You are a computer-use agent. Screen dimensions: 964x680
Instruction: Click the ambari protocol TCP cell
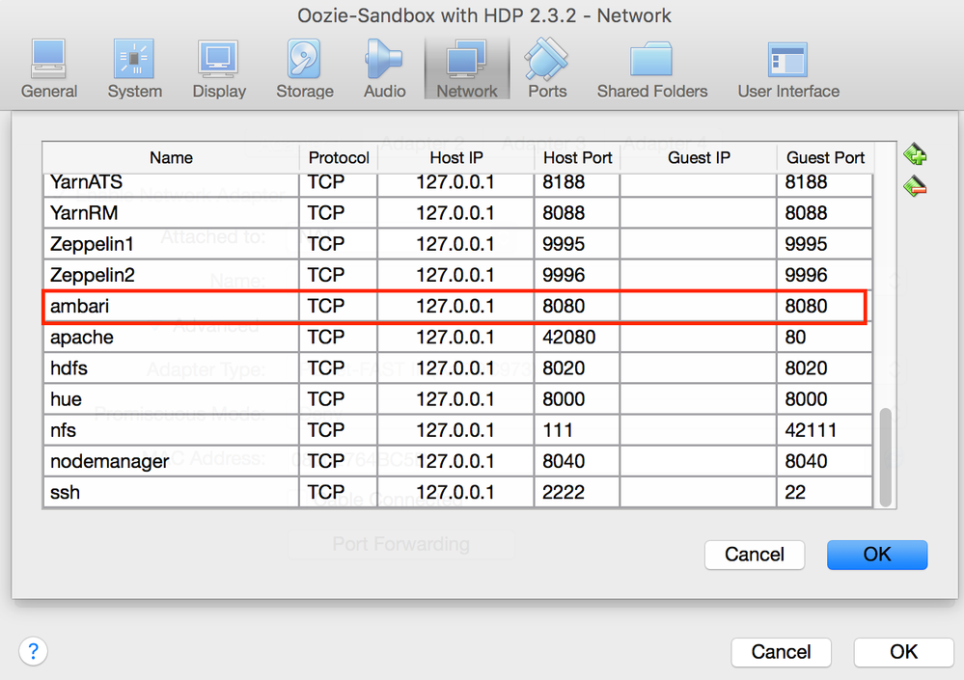(x=338, y=306)
